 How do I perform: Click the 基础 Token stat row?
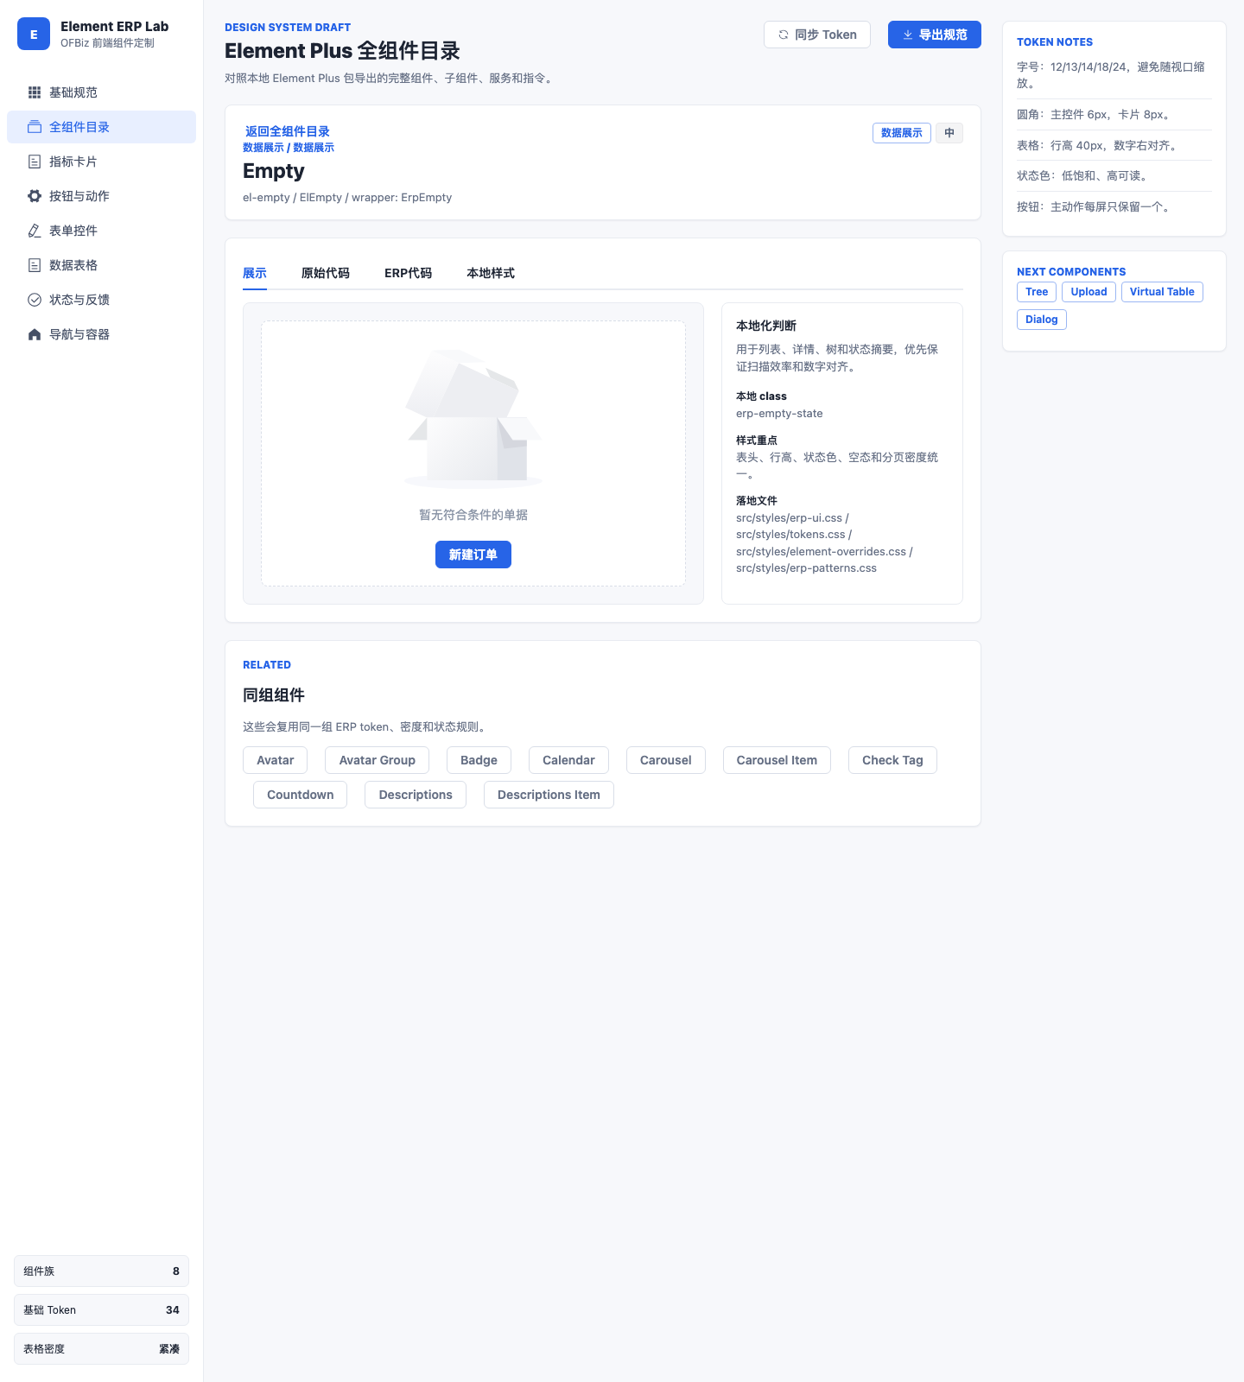point(101,1310)
